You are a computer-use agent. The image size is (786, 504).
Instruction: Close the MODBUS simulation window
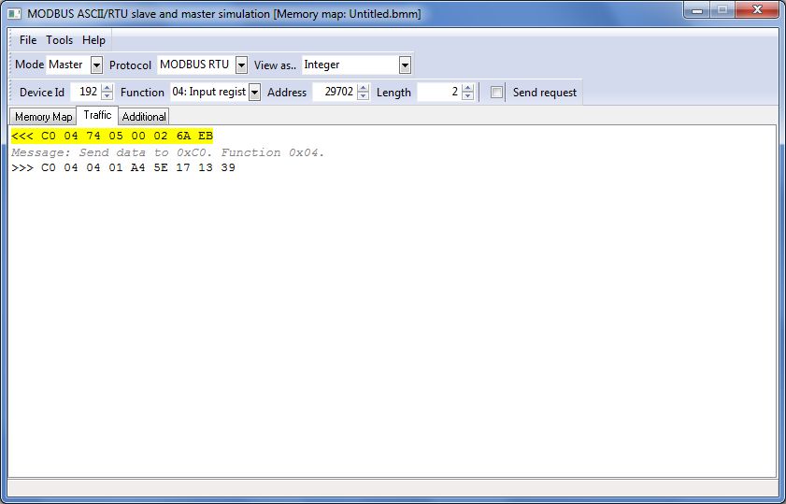point(757,9)
